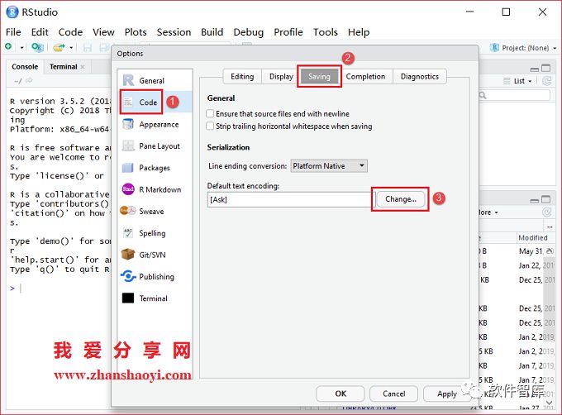Open the Build menu
This screenshot has width=562, height=415.
click(212, 32)
